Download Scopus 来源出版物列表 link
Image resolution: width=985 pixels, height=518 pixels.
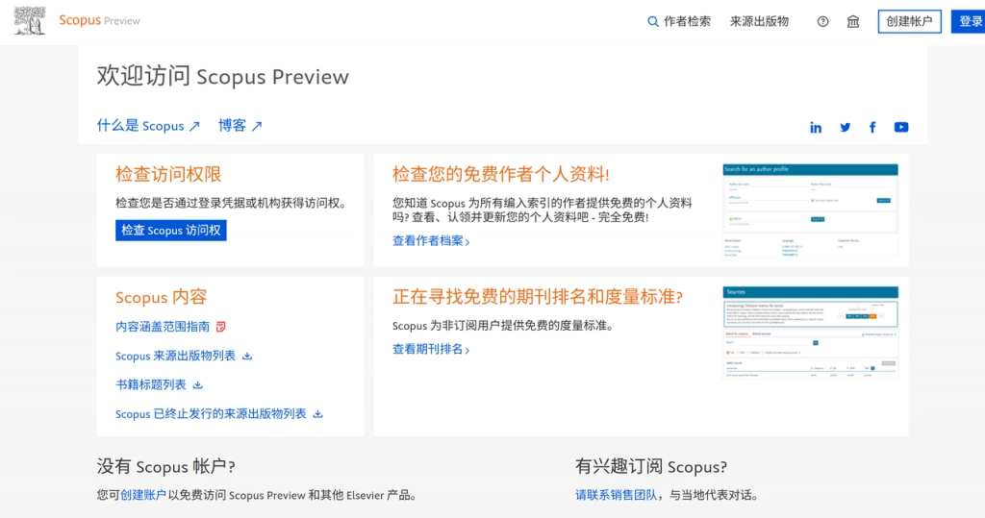[x=175, y=356]
